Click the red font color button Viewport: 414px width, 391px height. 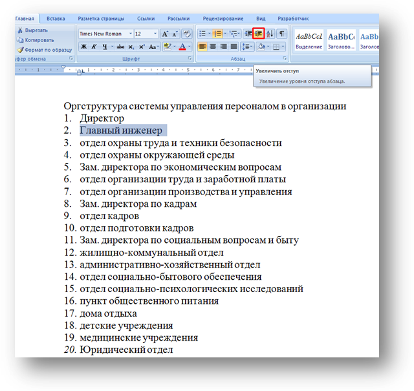(182, 47)
